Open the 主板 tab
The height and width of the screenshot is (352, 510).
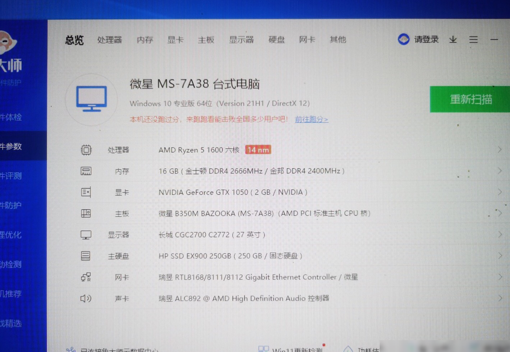click(x=206, y=40)
